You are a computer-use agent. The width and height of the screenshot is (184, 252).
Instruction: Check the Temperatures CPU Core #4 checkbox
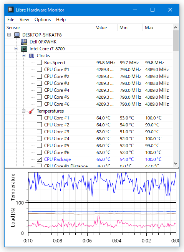[x=39, y=139]
